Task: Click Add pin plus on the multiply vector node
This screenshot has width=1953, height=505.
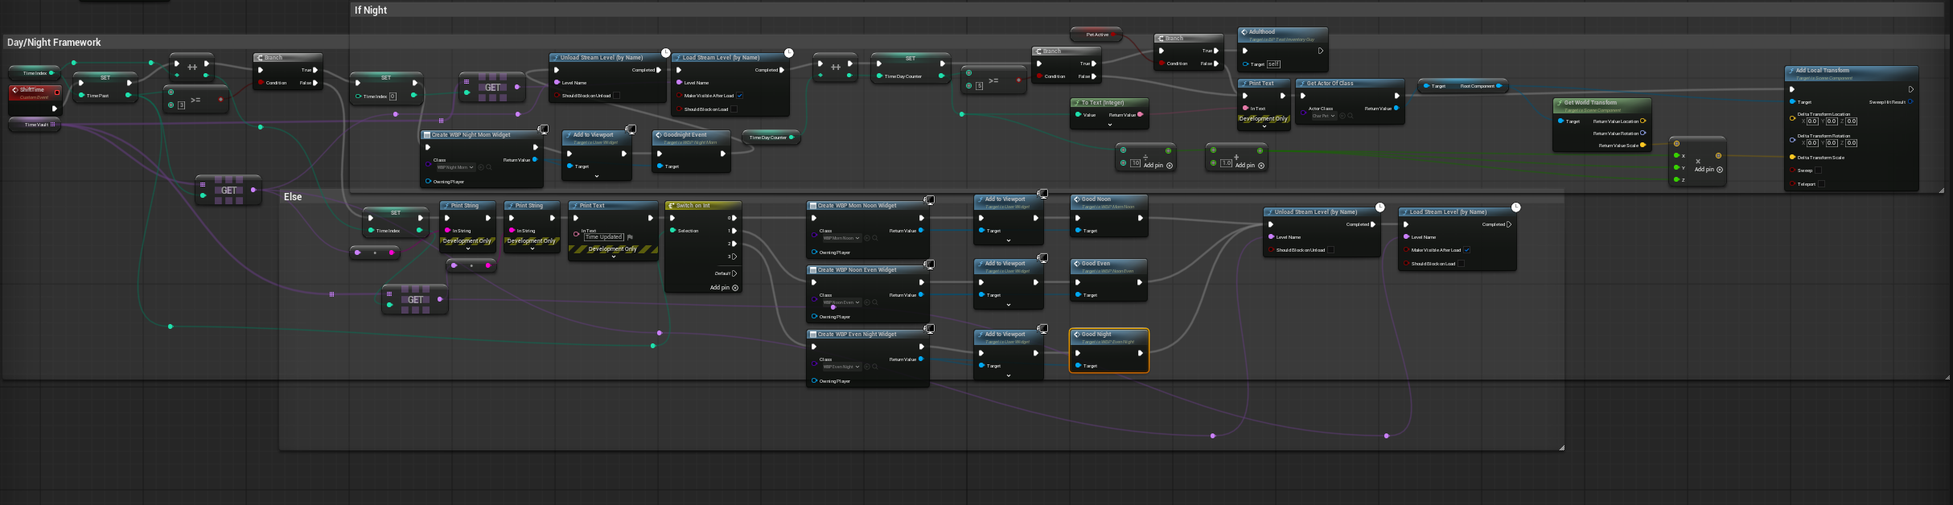Action: [1720, 170]
